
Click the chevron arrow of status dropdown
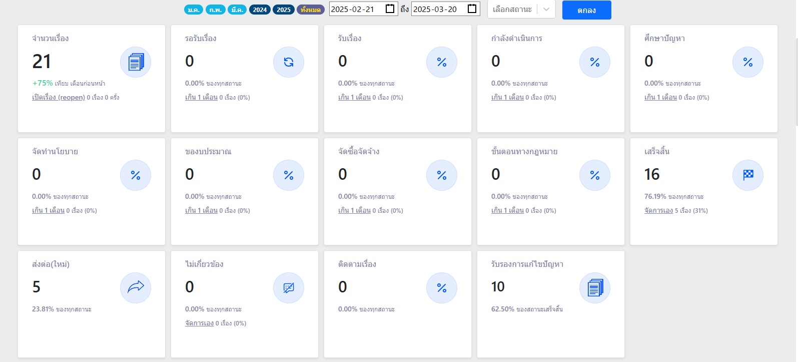coord(546,10)
